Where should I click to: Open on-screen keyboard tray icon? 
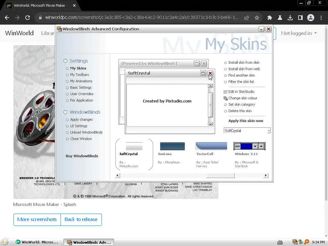[280, 242]
